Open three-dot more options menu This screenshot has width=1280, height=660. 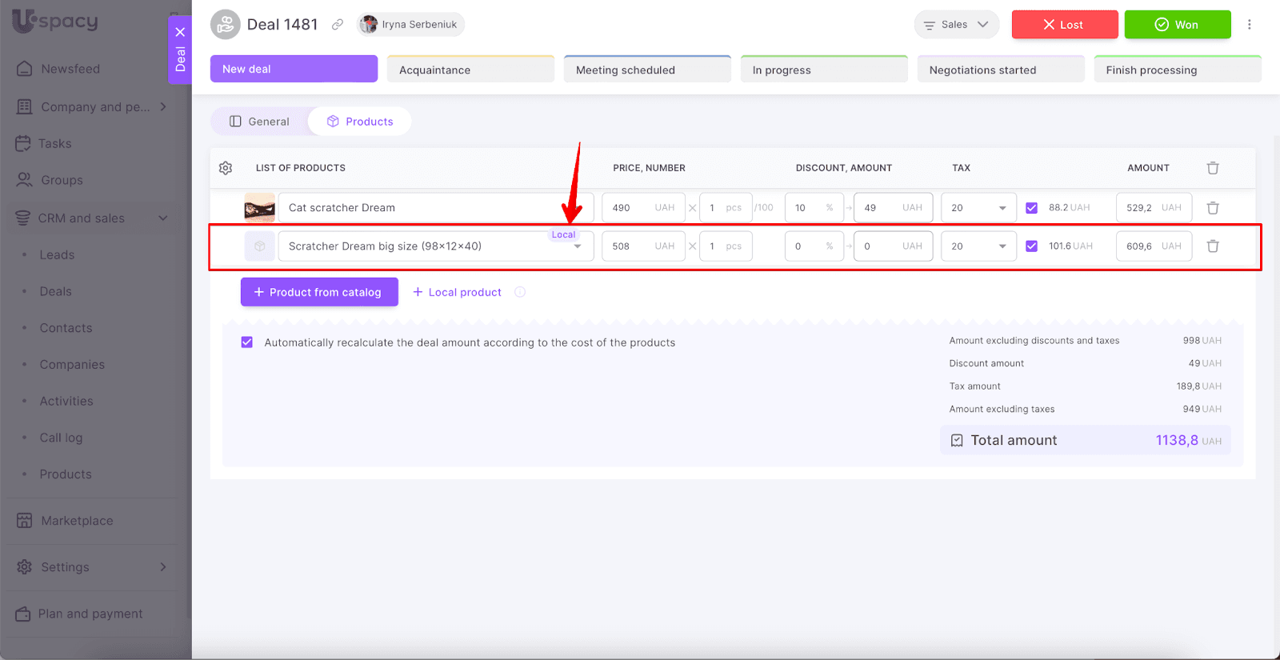pyautogui.click(x=1249, y=25)
